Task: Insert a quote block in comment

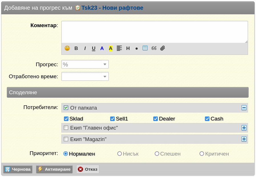Action: click(x=154, y=48)
